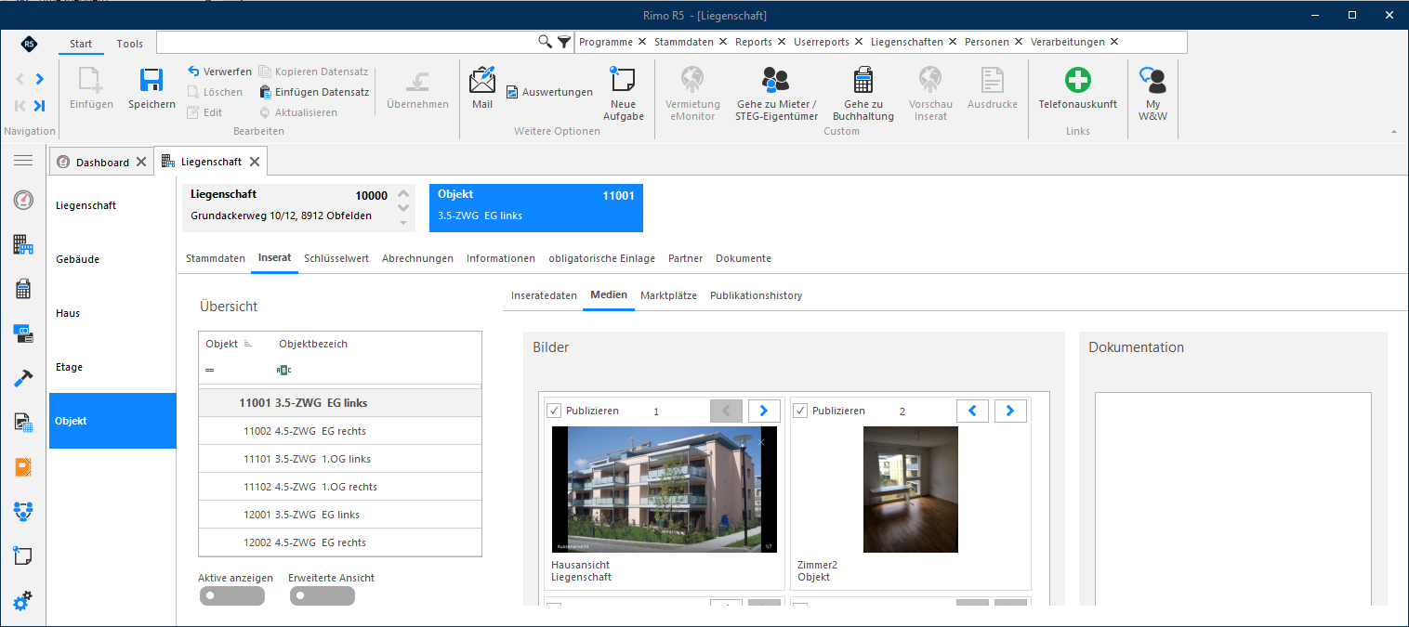Create Neue Aufgabe note icon
The image size is (1409, 627).
coord(623,80)
